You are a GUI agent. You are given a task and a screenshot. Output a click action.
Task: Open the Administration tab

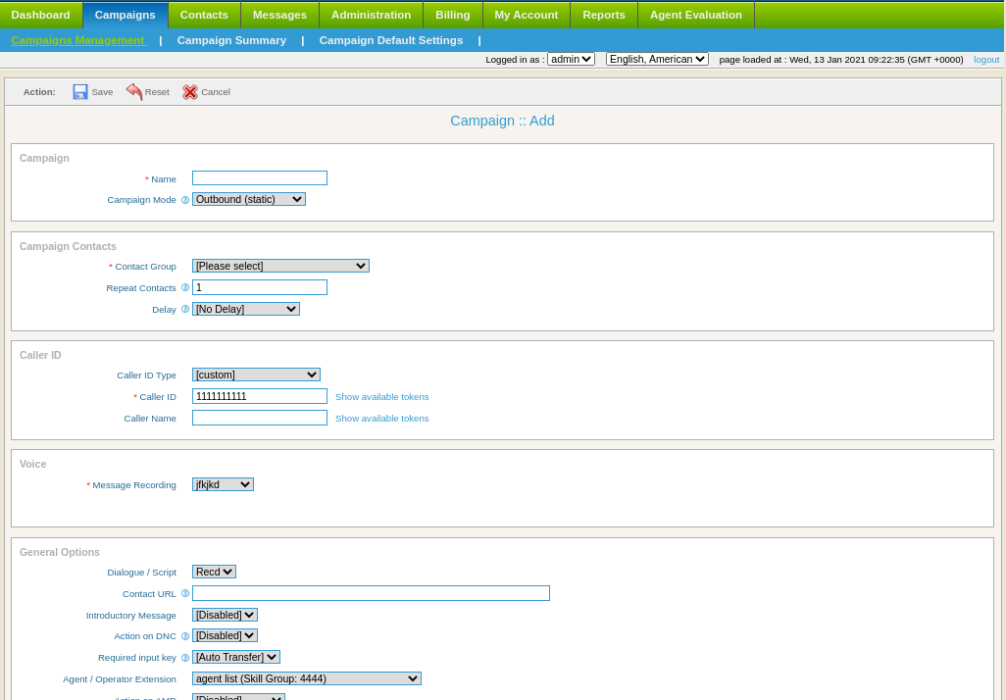371,15
